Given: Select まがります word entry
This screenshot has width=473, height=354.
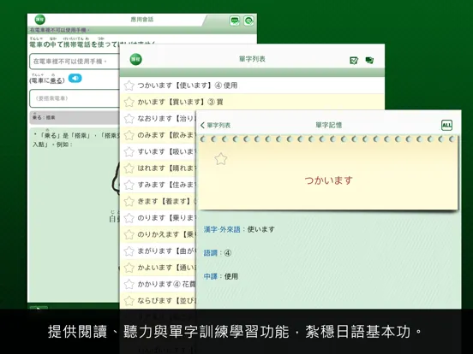Looking at the screenshot, I should tap(158, 251).
